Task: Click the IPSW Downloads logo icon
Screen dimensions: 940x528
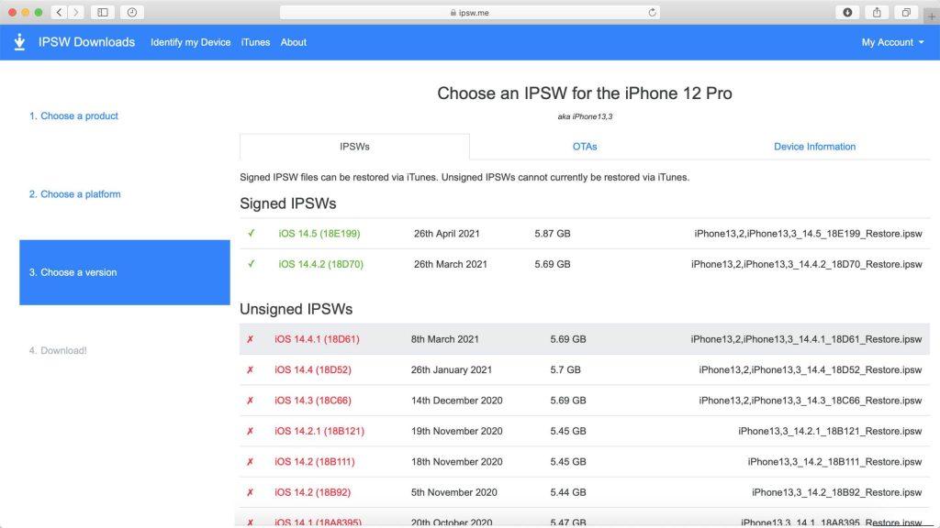Action: pos(19,42)
